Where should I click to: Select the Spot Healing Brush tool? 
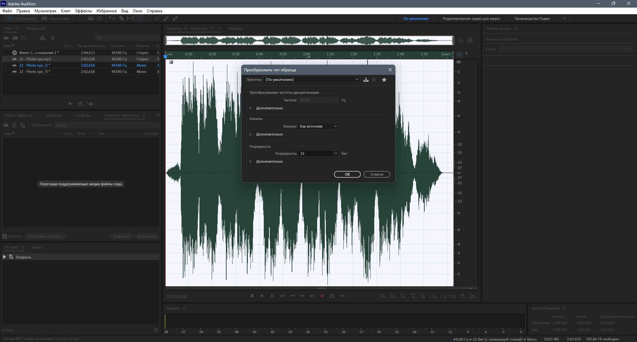click(175, 19)
